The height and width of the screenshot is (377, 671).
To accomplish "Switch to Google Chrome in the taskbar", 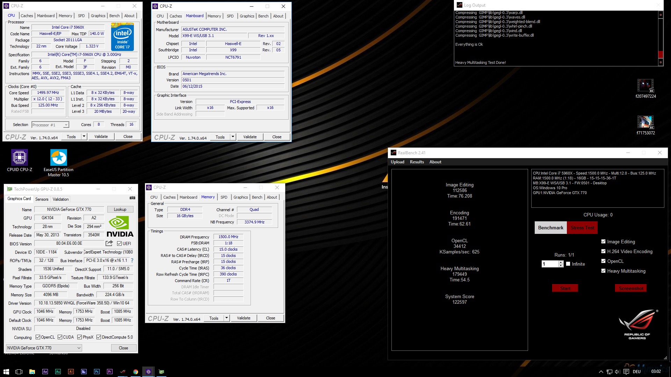I will (x=136, y=371).
